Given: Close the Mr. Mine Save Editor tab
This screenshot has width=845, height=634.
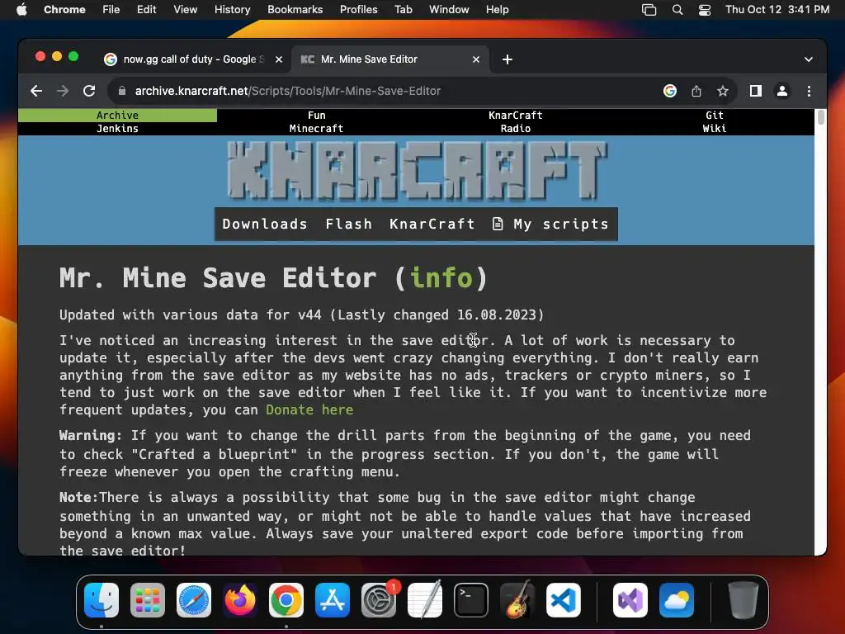Looking at the screenshot, I should [476, 59].
